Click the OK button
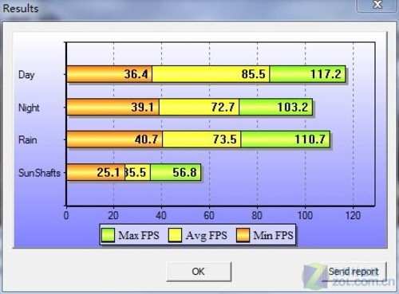 (199, 272)
